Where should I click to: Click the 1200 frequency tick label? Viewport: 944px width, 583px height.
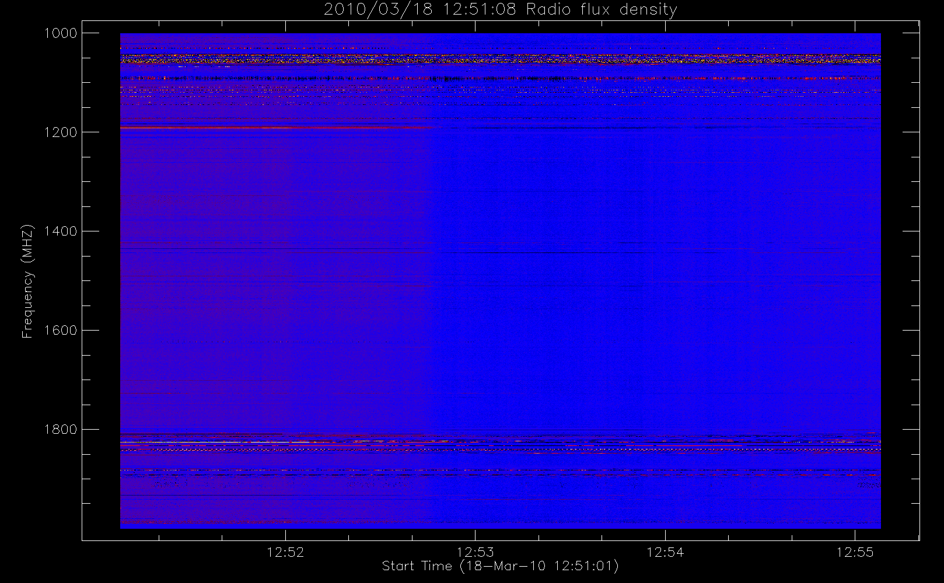point(61,132)
